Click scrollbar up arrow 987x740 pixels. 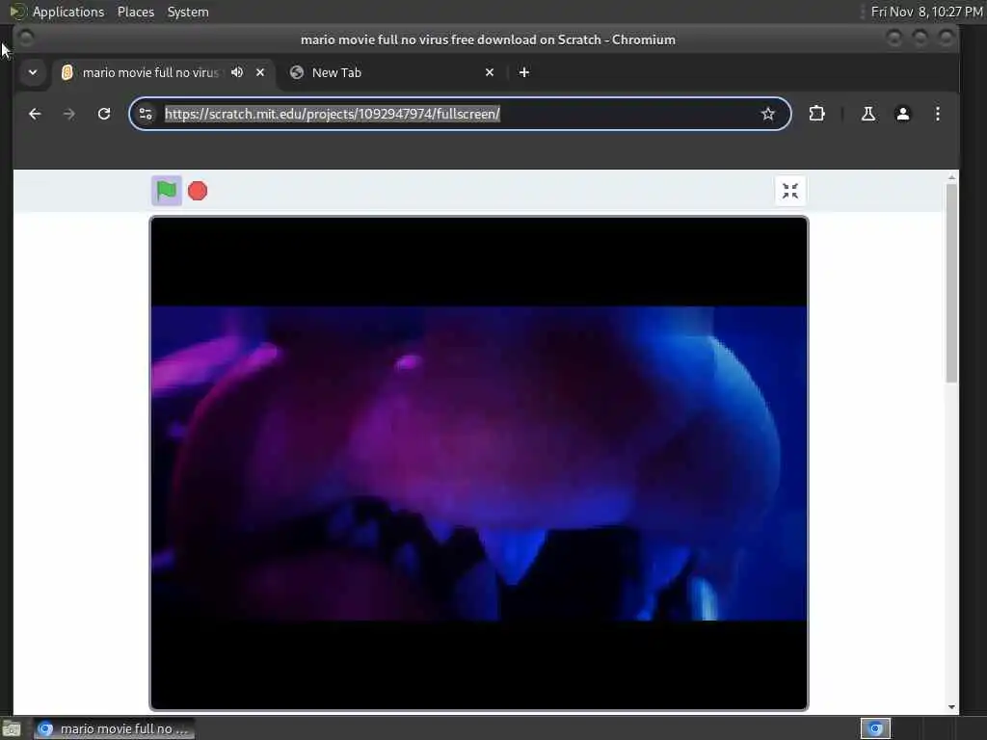click(x=951, y=177)
